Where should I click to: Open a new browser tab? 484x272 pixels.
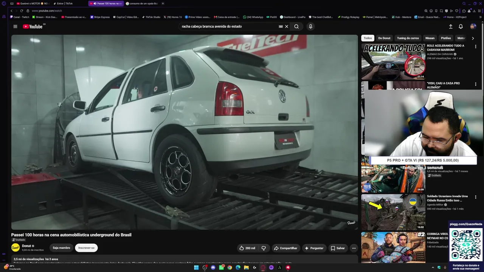(163, 3)
